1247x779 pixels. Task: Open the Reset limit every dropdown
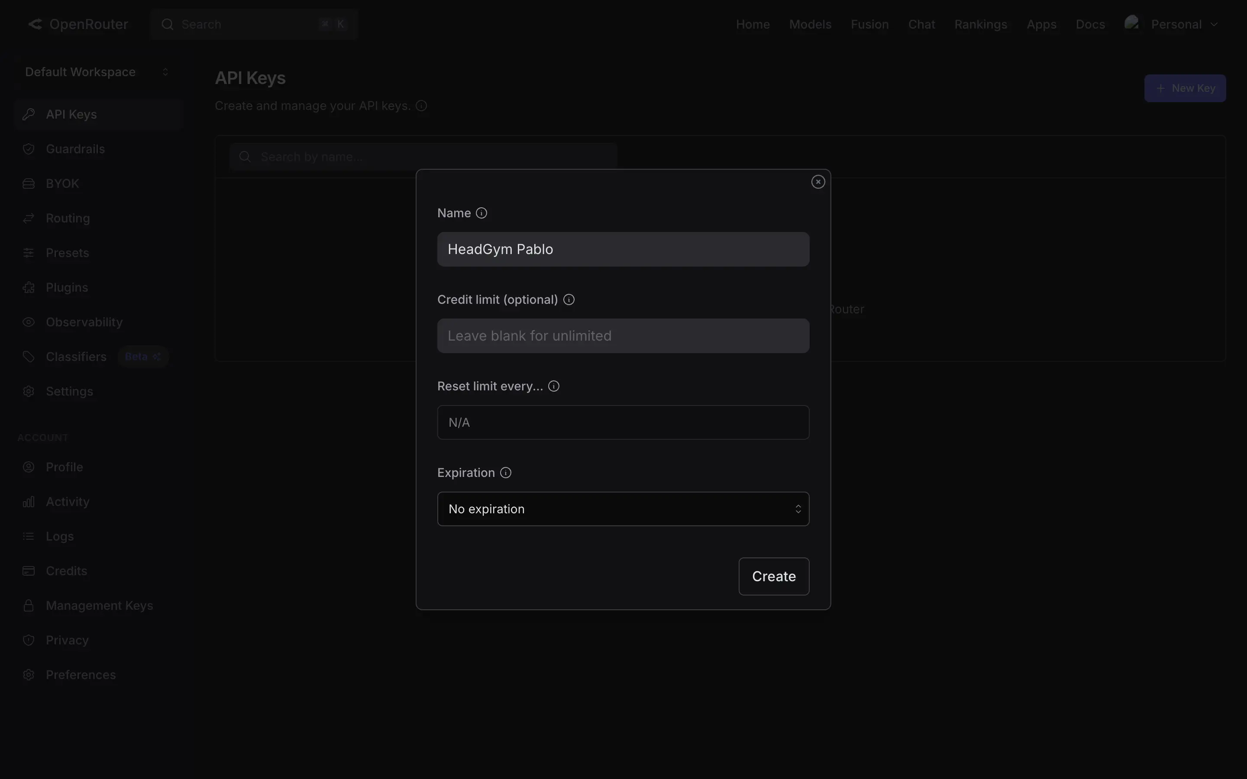tap(623, 422)
